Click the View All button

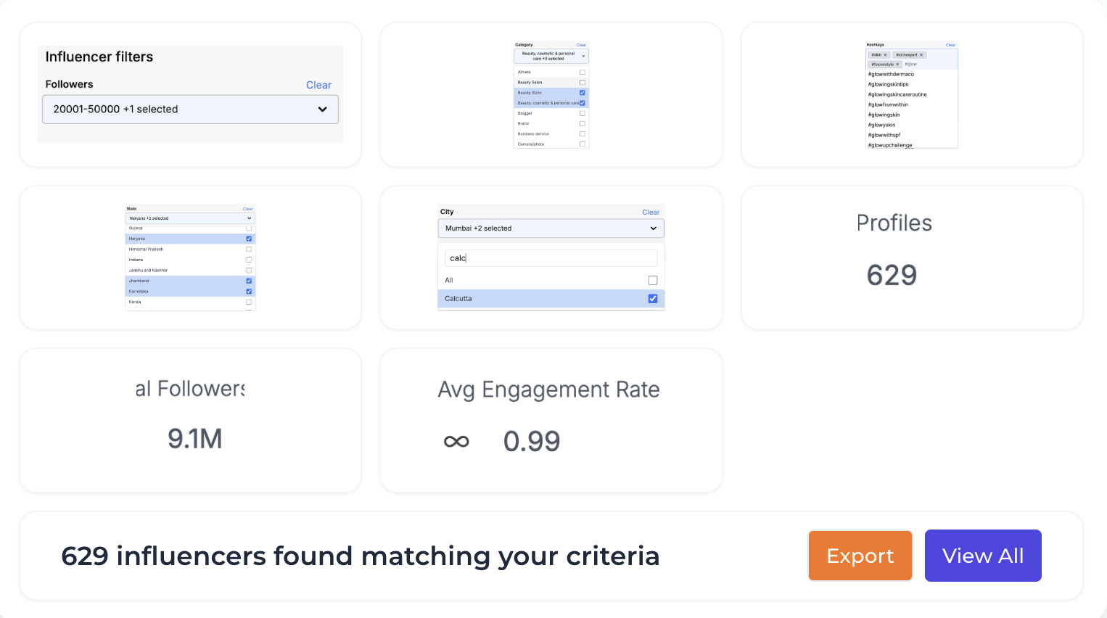(x=983, y=556)
